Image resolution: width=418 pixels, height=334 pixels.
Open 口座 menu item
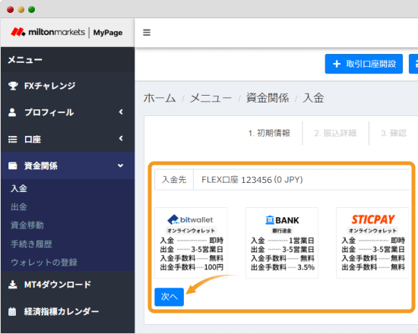[x=68, y=139]
